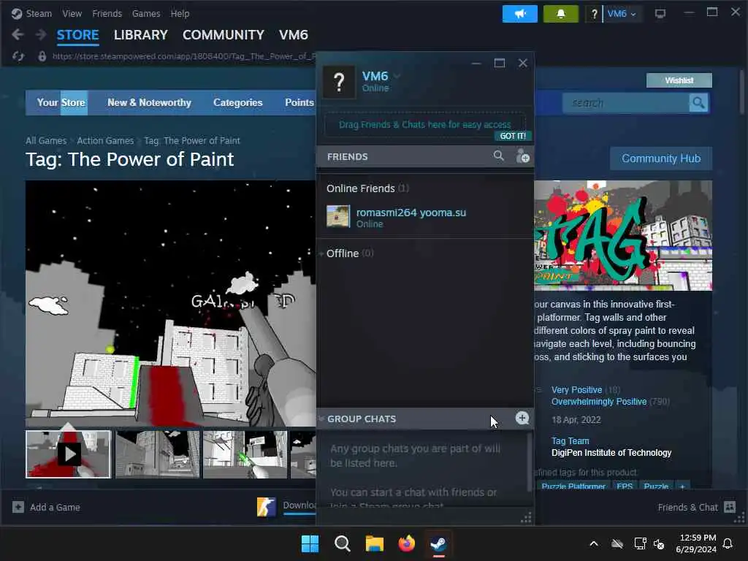Image resolution: width=748 pixels, height=561 pixels.
Task: Open File Explorer from the taskbar
Action: click(375, 543)
